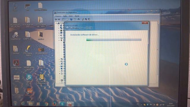Click the back arrow in the Atualizar Driver dialog
Viewport: 190px width, 107px height.
[x=67, y=28]
